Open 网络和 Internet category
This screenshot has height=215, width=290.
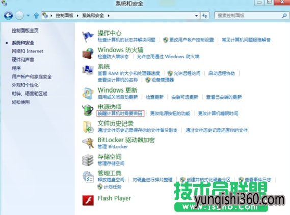(x=28, y=51)
